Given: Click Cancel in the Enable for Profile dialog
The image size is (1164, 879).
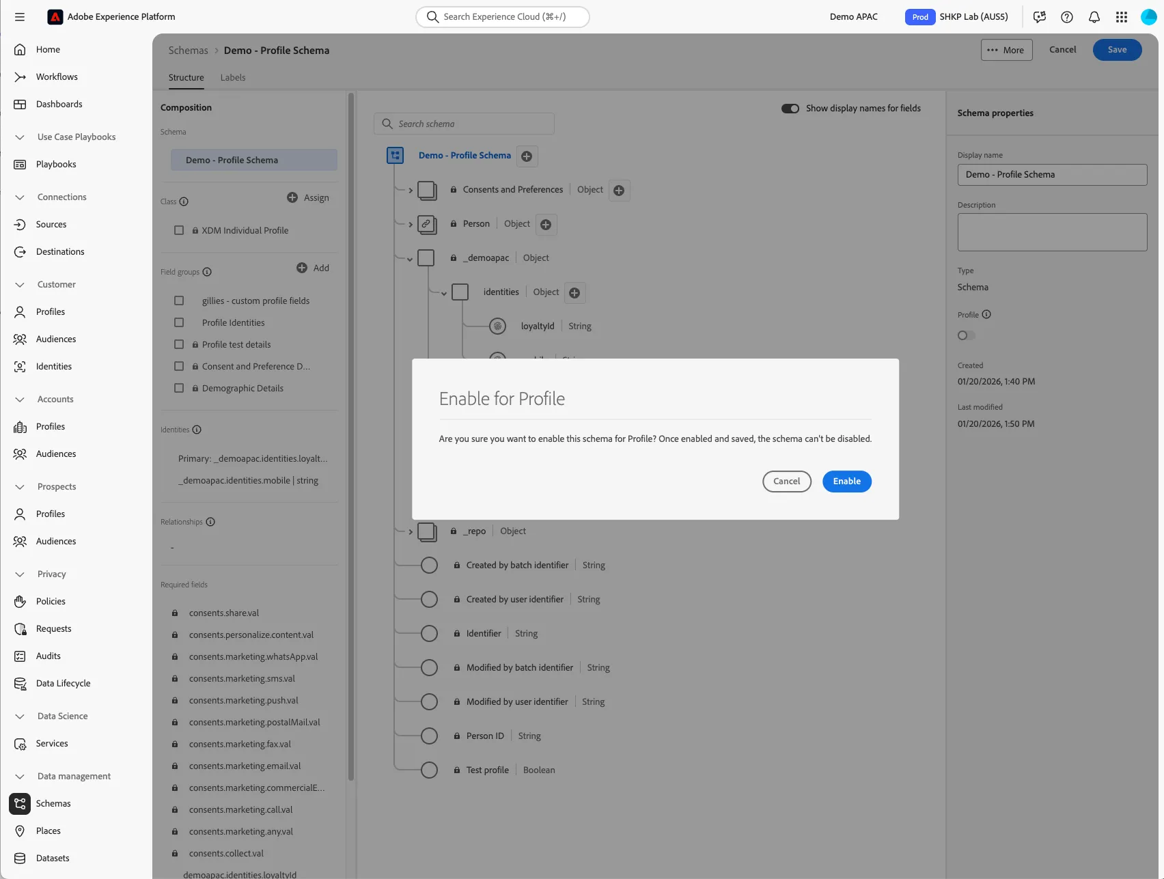Looking at the screenshot, I should tap(787, 482).
